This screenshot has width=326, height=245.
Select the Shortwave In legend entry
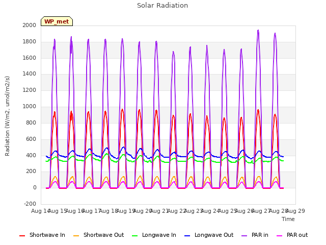coord(42,235)
